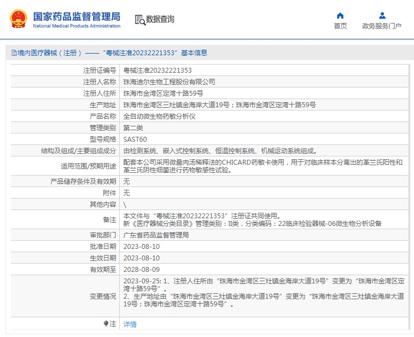Viewport: 414px width, 337px height.
Task: Select the registration number 粤械注准20232221353 cell
Action: pyautogui.click(x=158, y=71)
